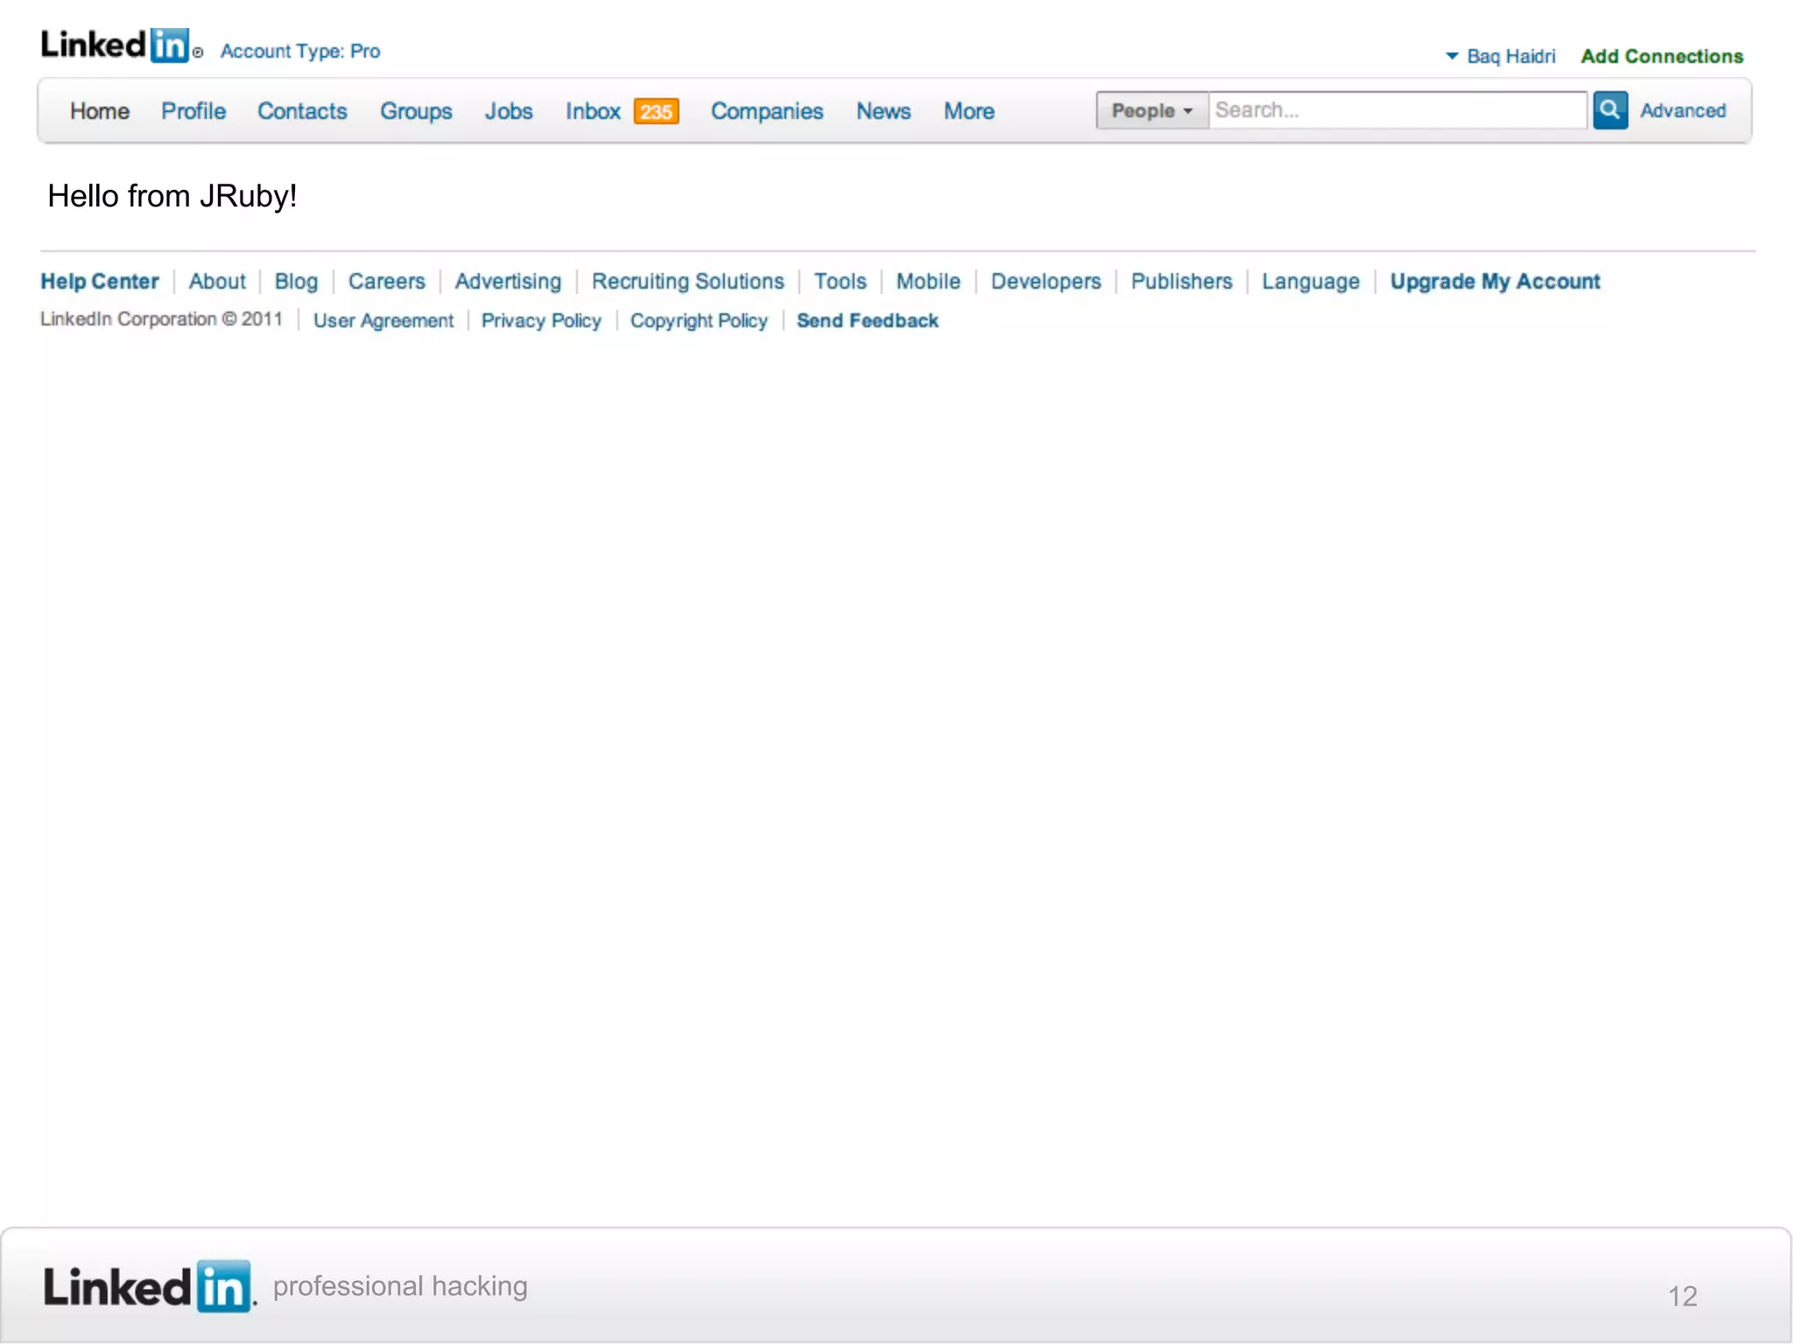Screen dimensions: 1793x1344
Task: Click the Account Type: Pro link
Action: click(x=300, y=52)
